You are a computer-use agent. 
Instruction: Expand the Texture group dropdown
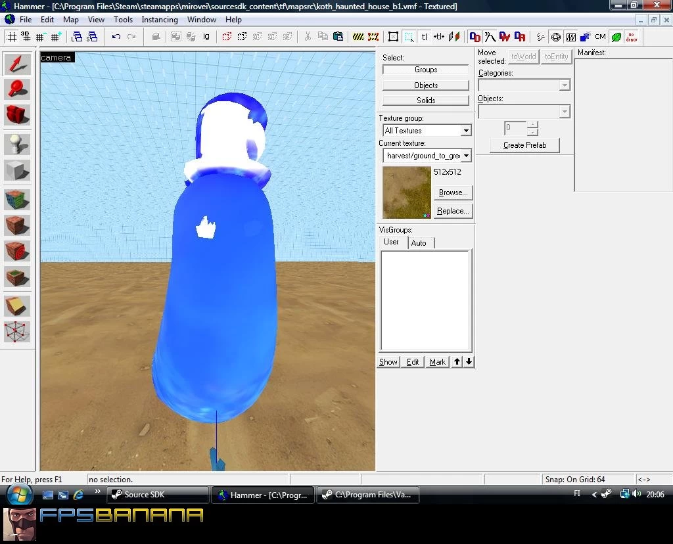point(466,131)
